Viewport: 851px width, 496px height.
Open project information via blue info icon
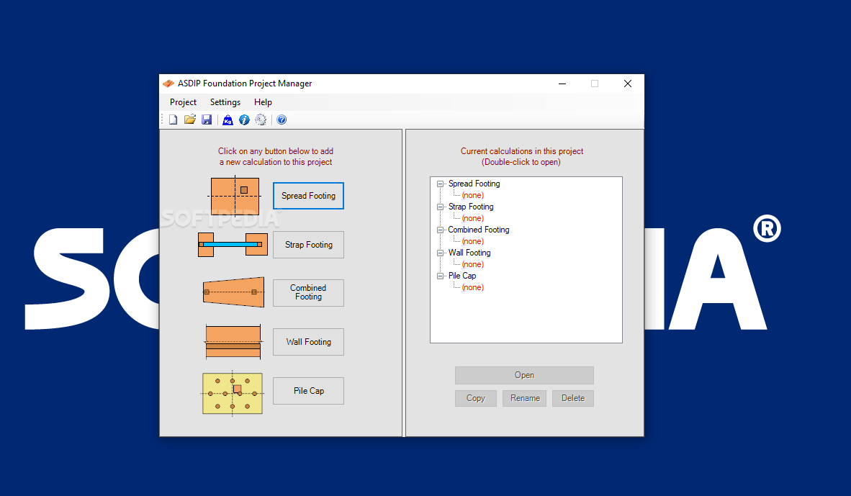244,120
